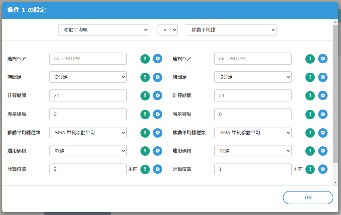The image size is (341, 215).
Task: Open the right 移動平均線種類 SMA dropdown
Action: 253,133
